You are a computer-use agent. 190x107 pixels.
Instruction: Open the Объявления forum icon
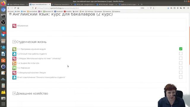pyautogui.click(x=14, y=26)
